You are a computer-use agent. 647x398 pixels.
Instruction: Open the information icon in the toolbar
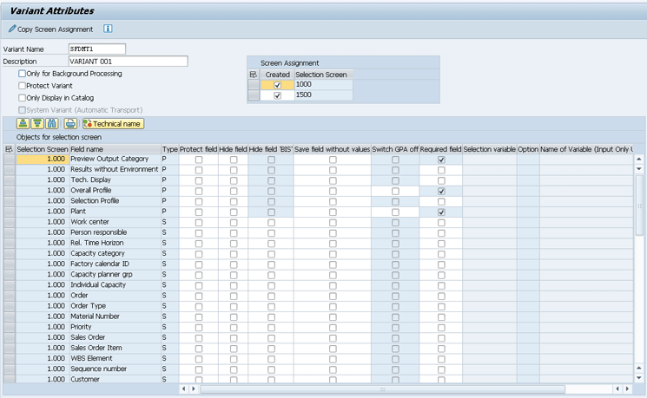pos(108,29)
